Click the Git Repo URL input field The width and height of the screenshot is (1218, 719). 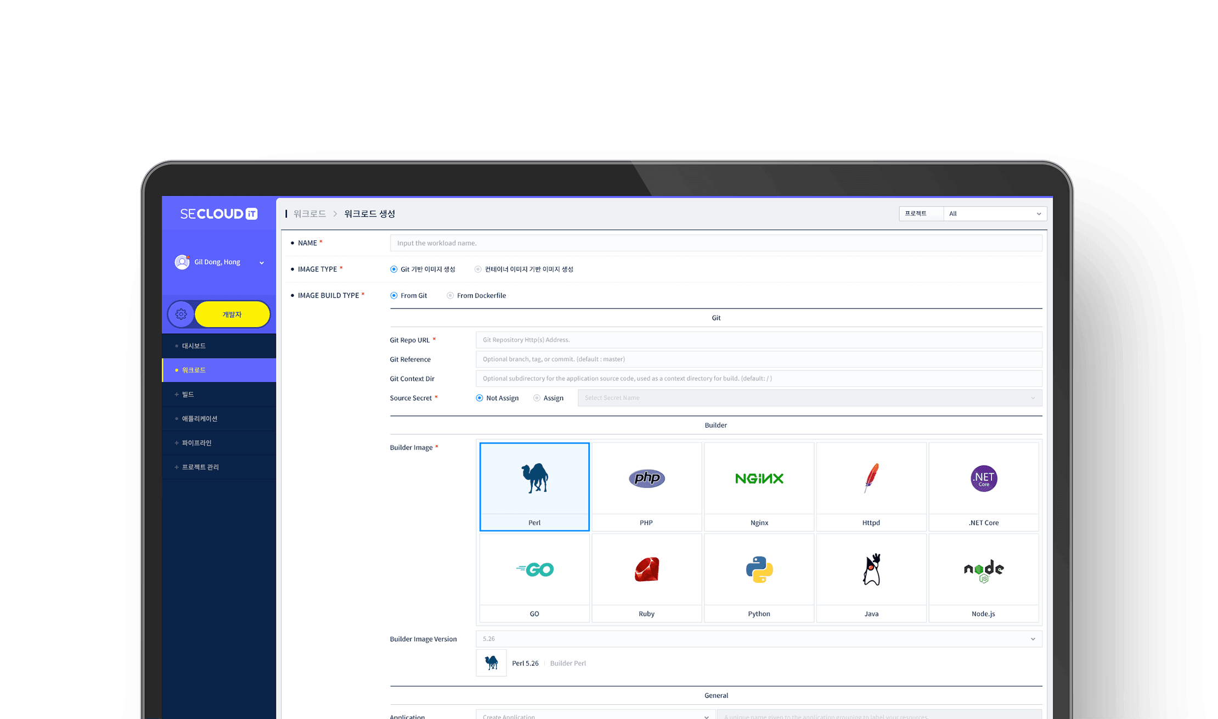click(758, 340)
